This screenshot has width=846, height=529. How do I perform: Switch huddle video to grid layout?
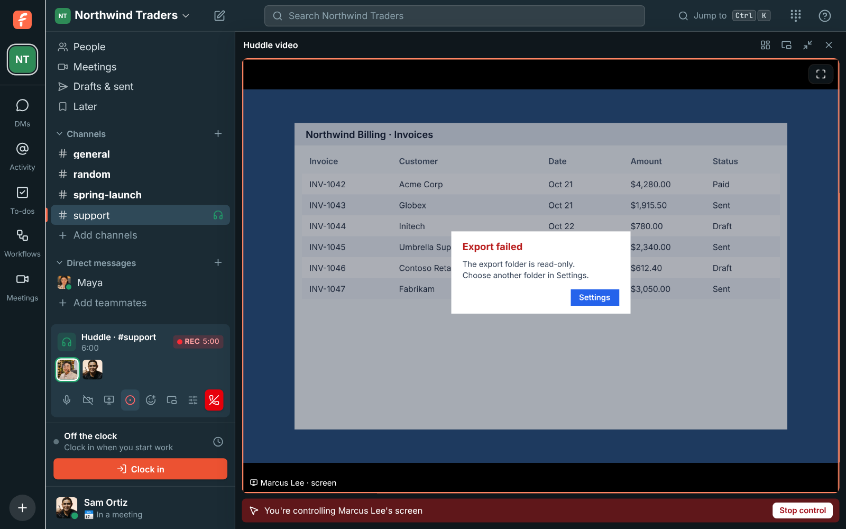click(765, 45)
